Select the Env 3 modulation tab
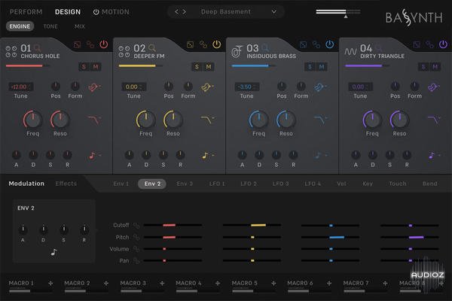The image size is (452, 301). pyautogui.click(x=185, y=184)
